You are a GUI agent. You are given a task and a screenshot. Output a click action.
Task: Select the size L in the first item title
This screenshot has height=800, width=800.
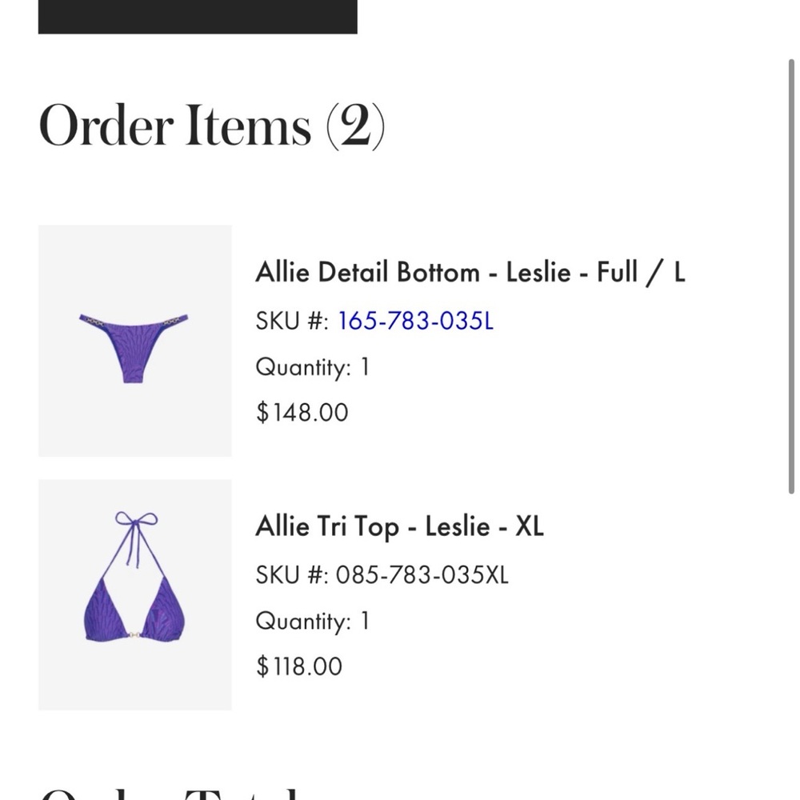pos(681,272)
